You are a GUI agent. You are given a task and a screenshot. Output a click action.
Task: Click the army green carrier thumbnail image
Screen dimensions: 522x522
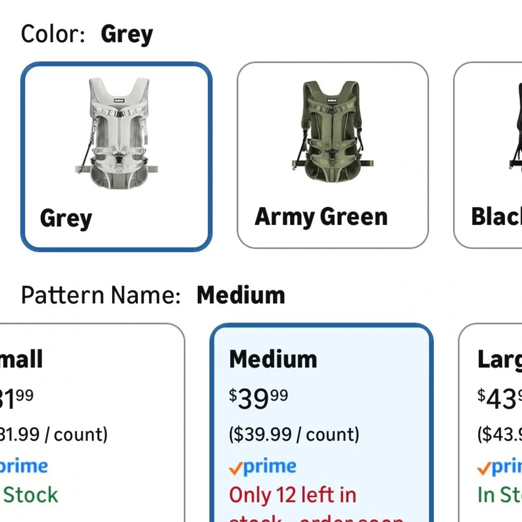333,132
